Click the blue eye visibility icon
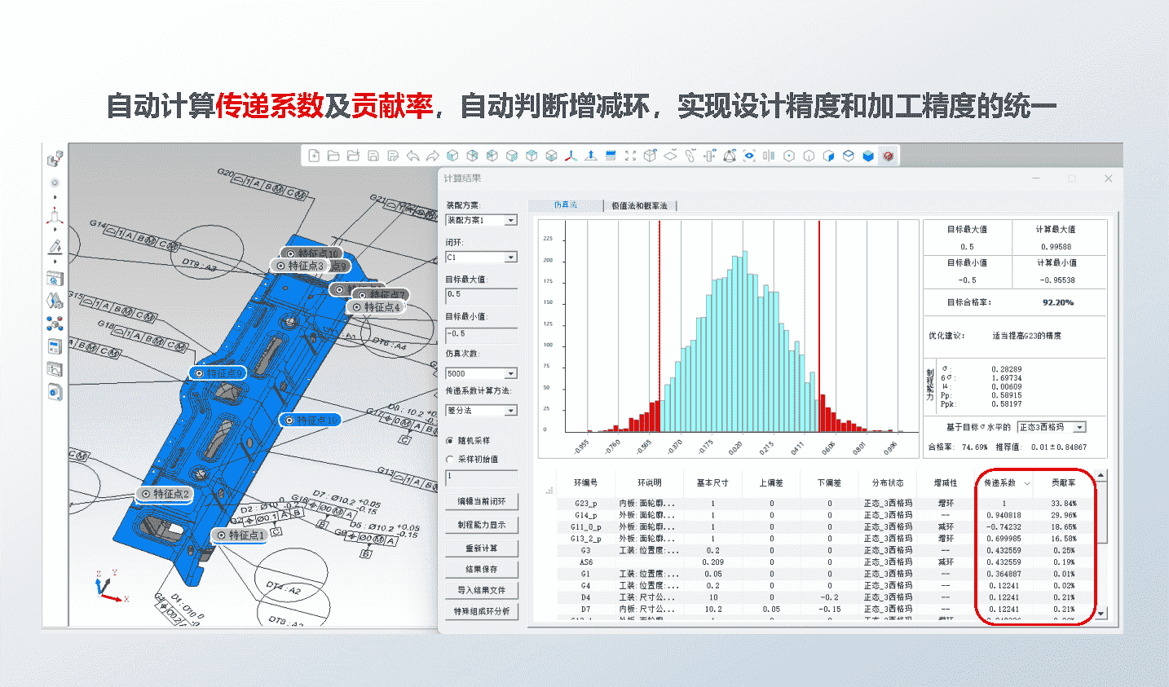 coord(749,156)
